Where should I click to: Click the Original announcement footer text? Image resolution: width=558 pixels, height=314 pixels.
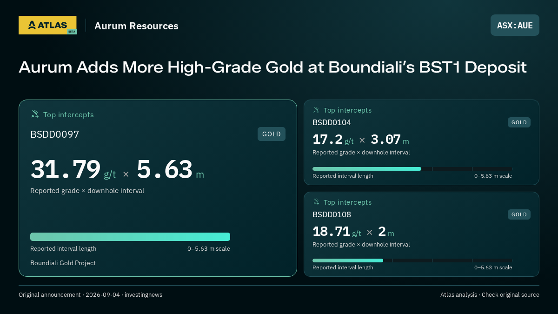click(x=90, y=295)
